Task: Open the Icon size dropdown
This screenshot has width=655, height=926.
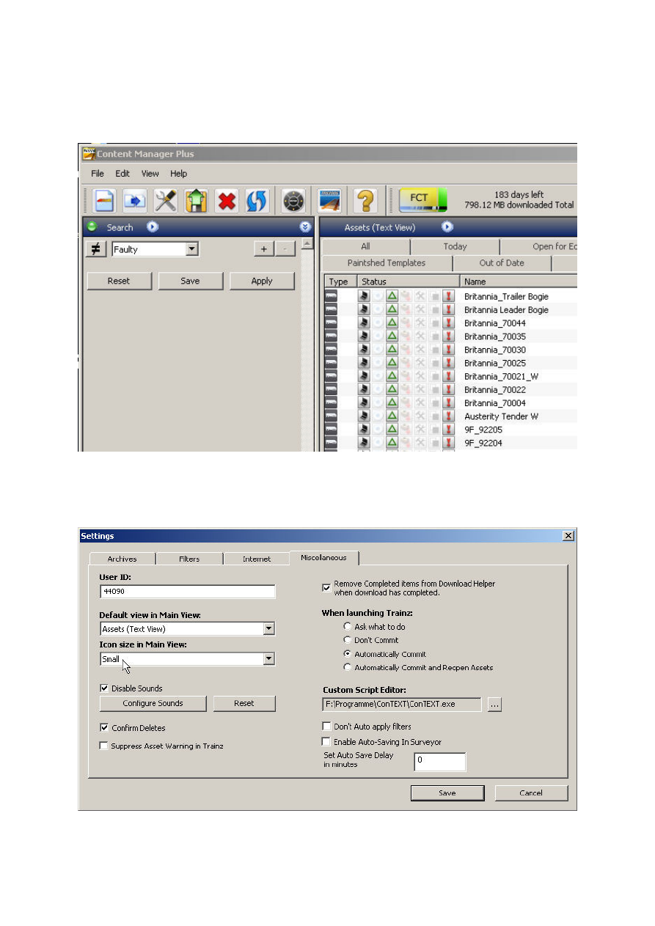Action: pos(269,659)
